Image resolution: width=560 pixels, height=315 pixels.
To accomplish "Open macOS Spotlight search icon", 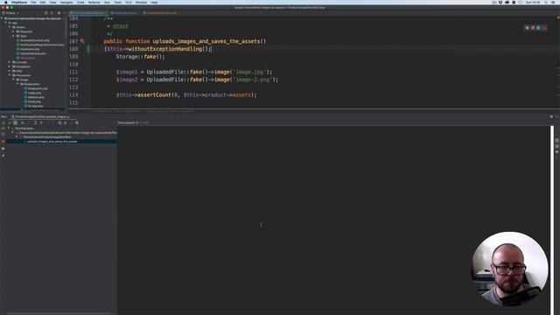I will pos(546,2).
